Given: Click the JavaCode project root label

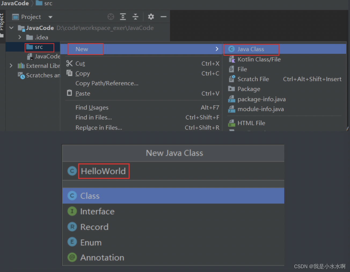Looking at the screenshot, I should point(40,28).
